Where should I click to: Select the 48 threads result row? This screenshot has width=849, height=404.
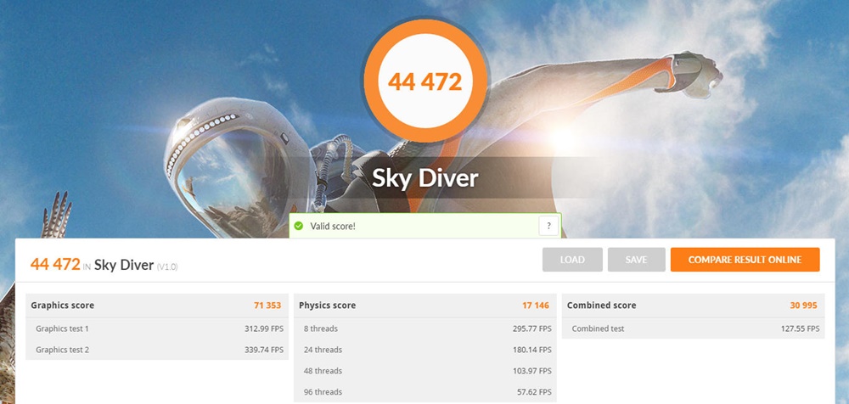point(425,370)
